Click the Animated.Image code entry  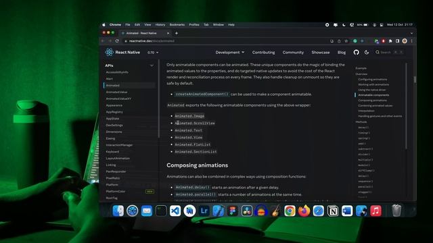(189, 116)
